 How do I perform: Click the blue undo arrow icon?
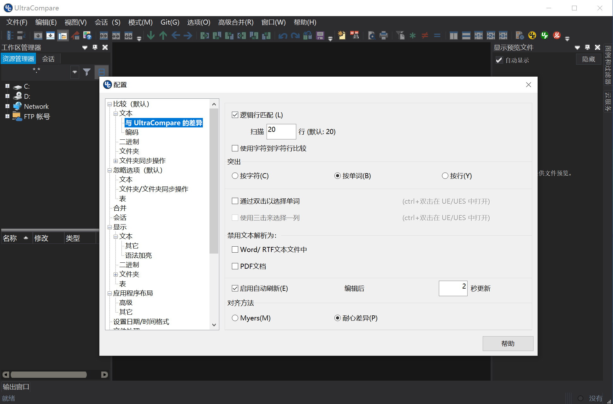click(283, 36)
